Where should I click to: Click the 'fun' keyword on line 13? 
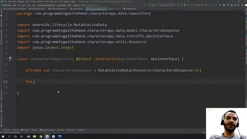tap(29, 81)
